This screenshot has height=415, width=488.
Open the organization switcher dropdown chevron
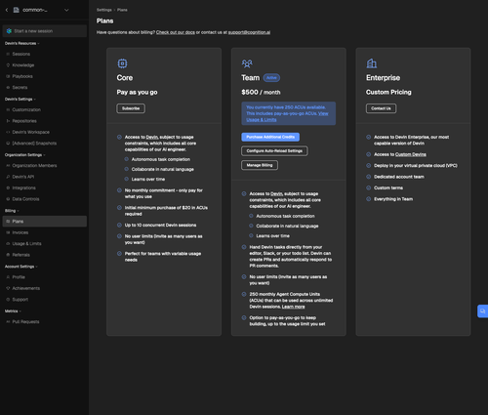[x=66, y=10]
